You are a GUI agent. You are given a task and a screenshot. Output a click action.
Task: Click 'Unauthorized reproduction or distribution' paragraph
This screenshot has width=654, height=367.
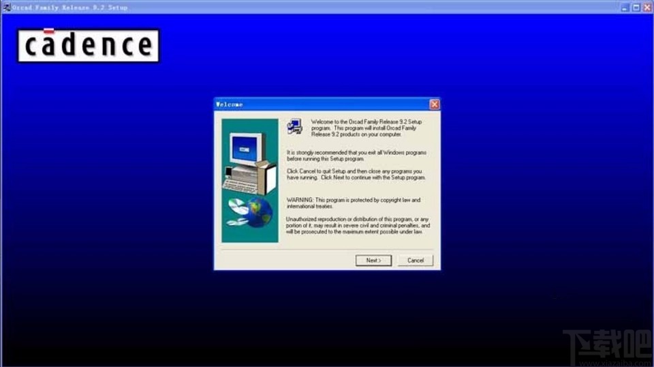(358, 226)
